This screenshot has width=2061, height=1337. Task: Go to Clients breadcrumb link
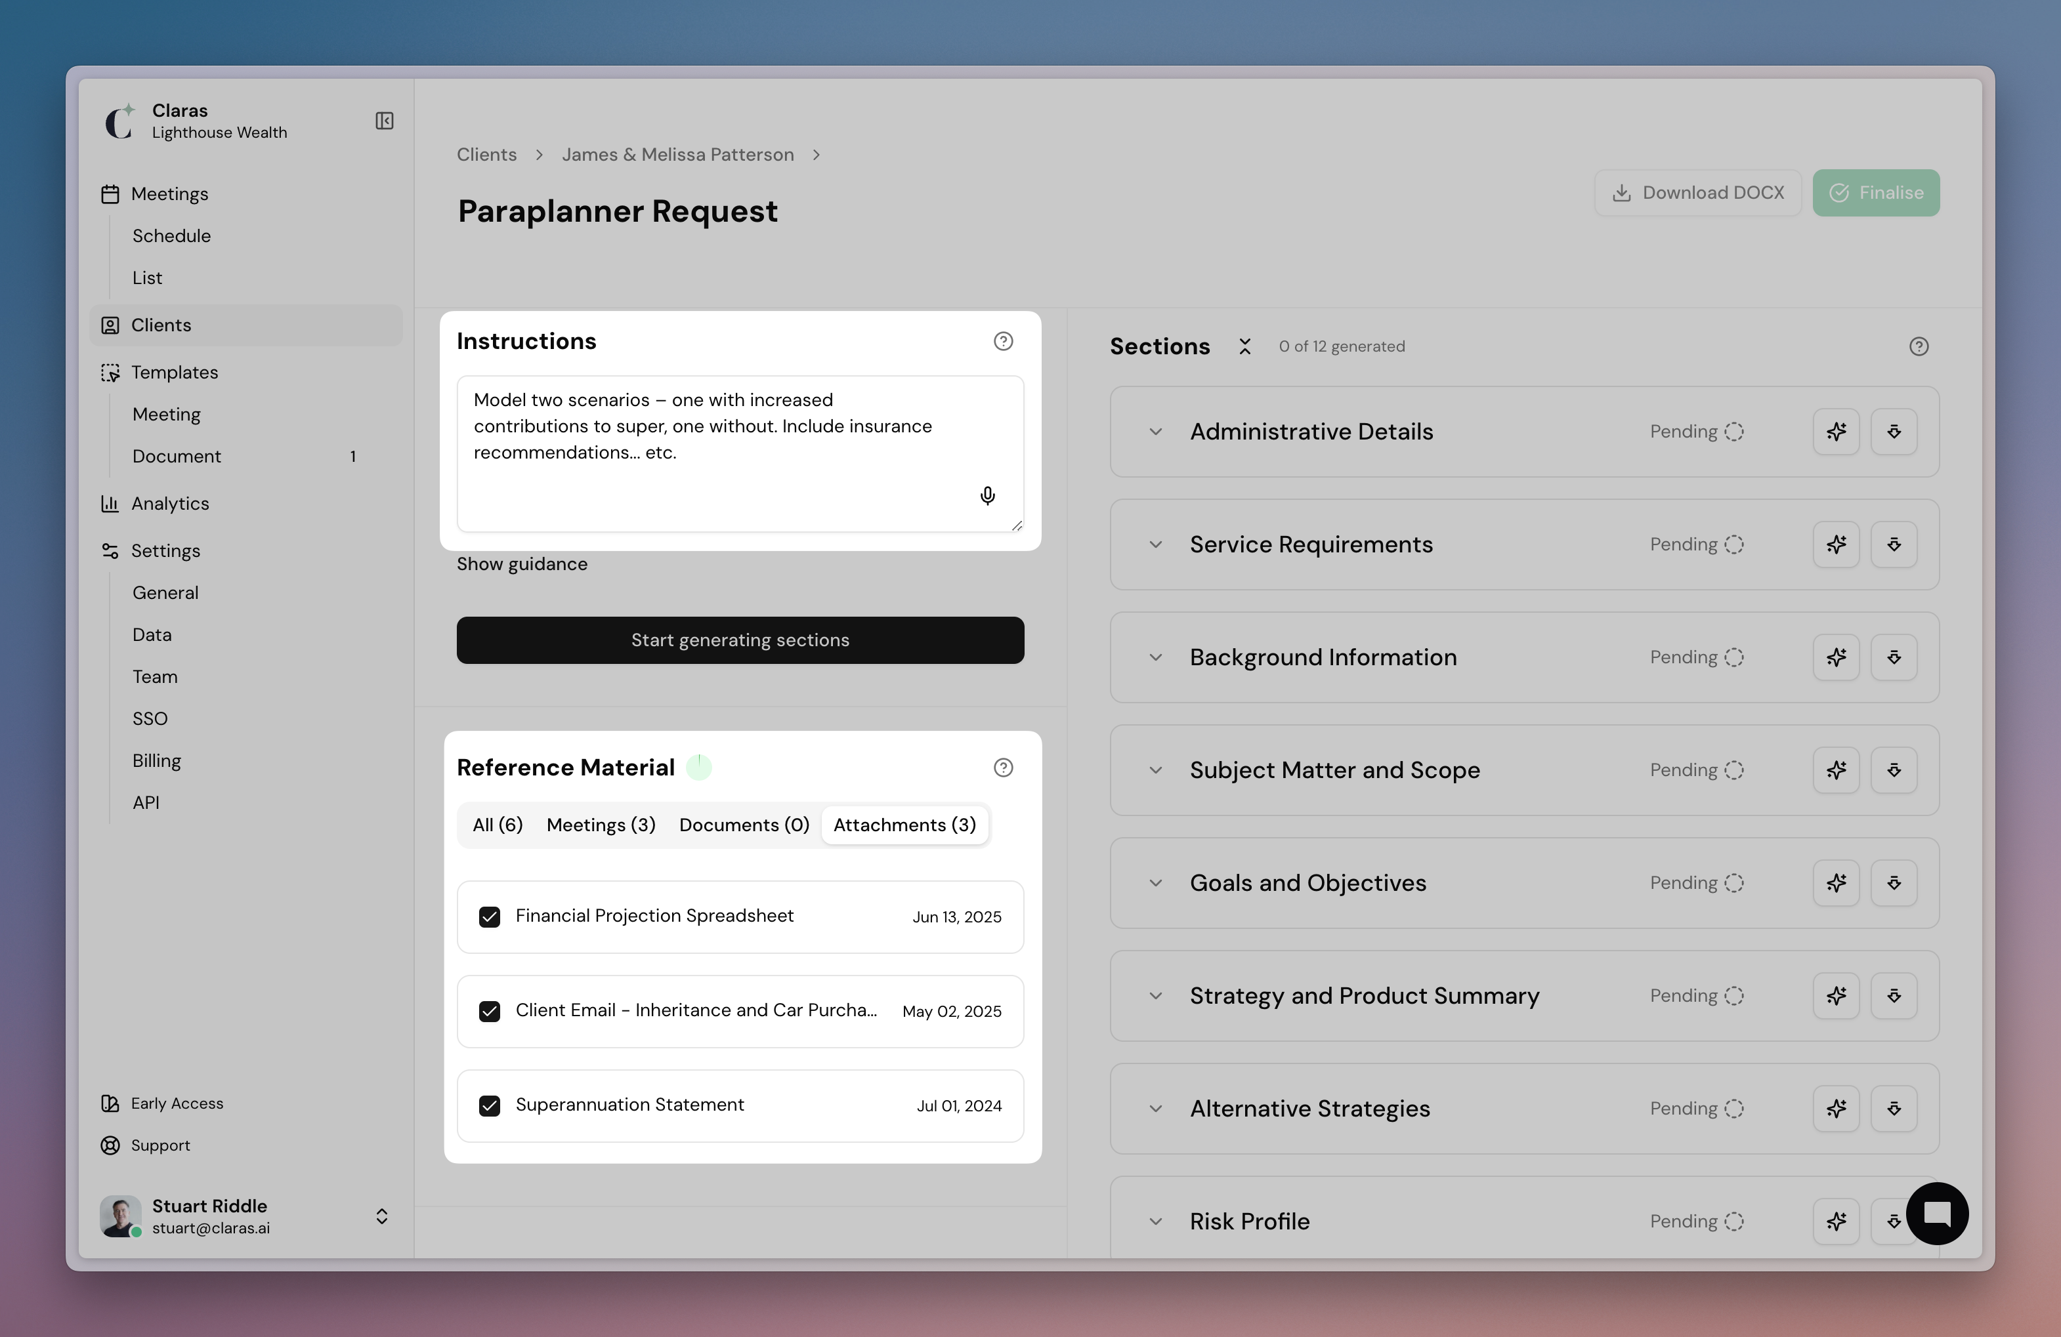pos(486,155)
